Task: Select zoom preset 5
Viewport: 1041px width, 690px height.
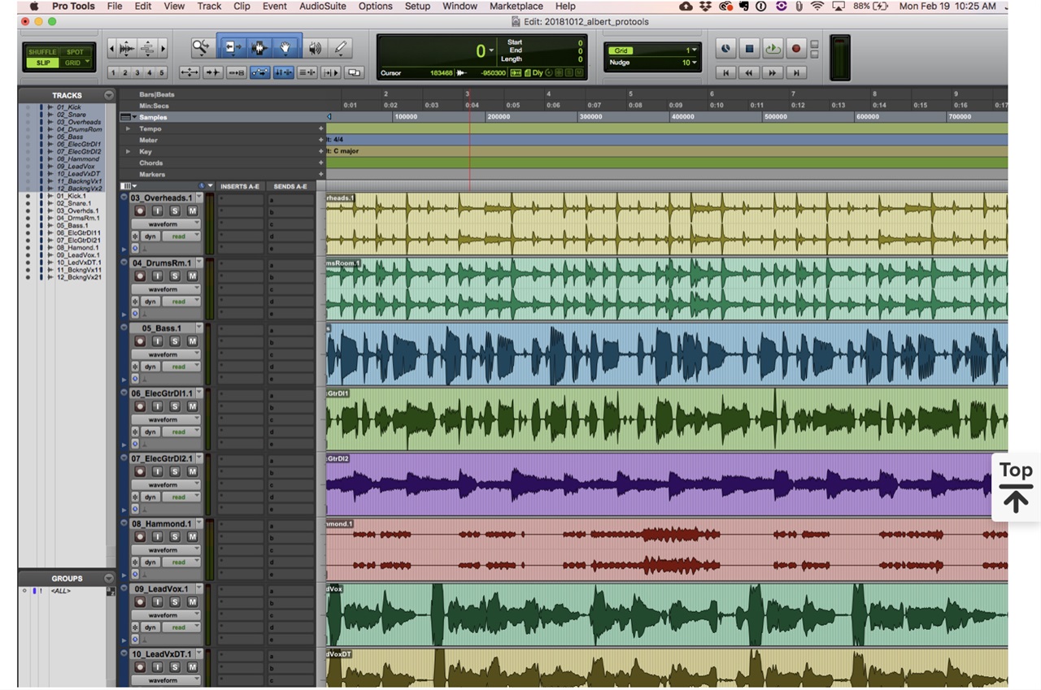Action: (161, 72)
